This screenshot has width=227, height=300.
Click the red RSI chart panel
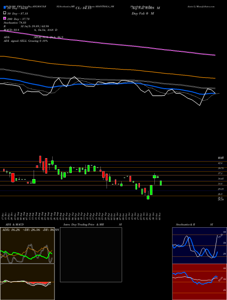199,282
